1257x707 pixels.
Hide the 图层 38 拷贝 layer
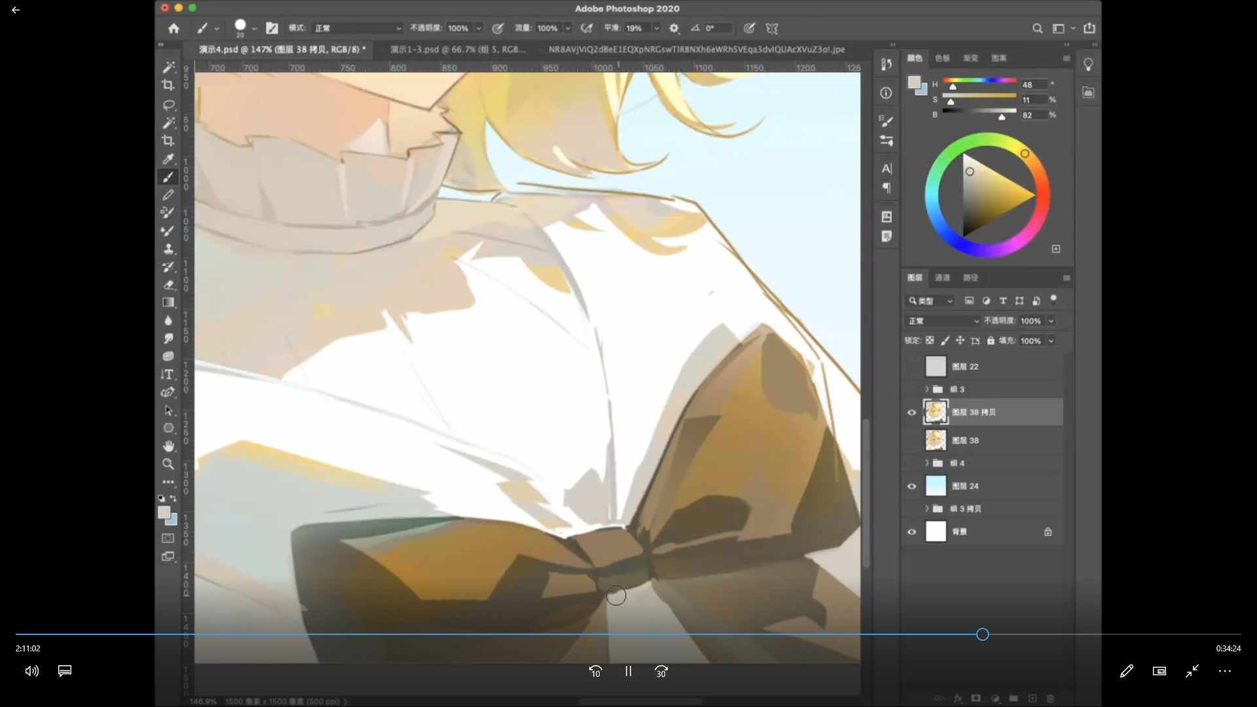point(911,412)
